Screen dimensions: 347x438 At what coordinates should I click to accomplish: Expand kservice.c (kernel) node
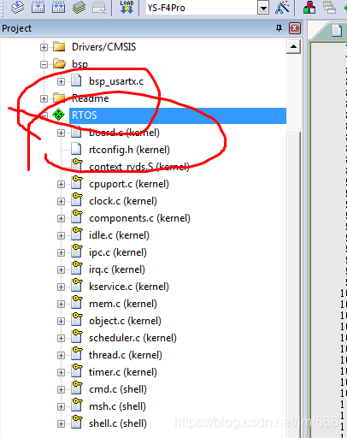61,287
